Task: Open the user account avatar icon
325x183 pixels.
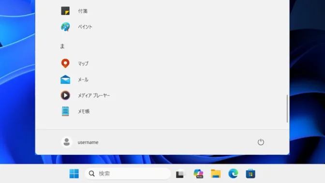Action: tap(67, 142)
